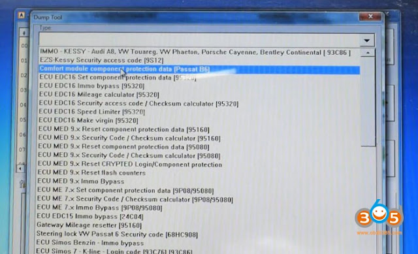Click the empty Type combo box field
This screenshot has width=418, height=254.
coord(199,40)
